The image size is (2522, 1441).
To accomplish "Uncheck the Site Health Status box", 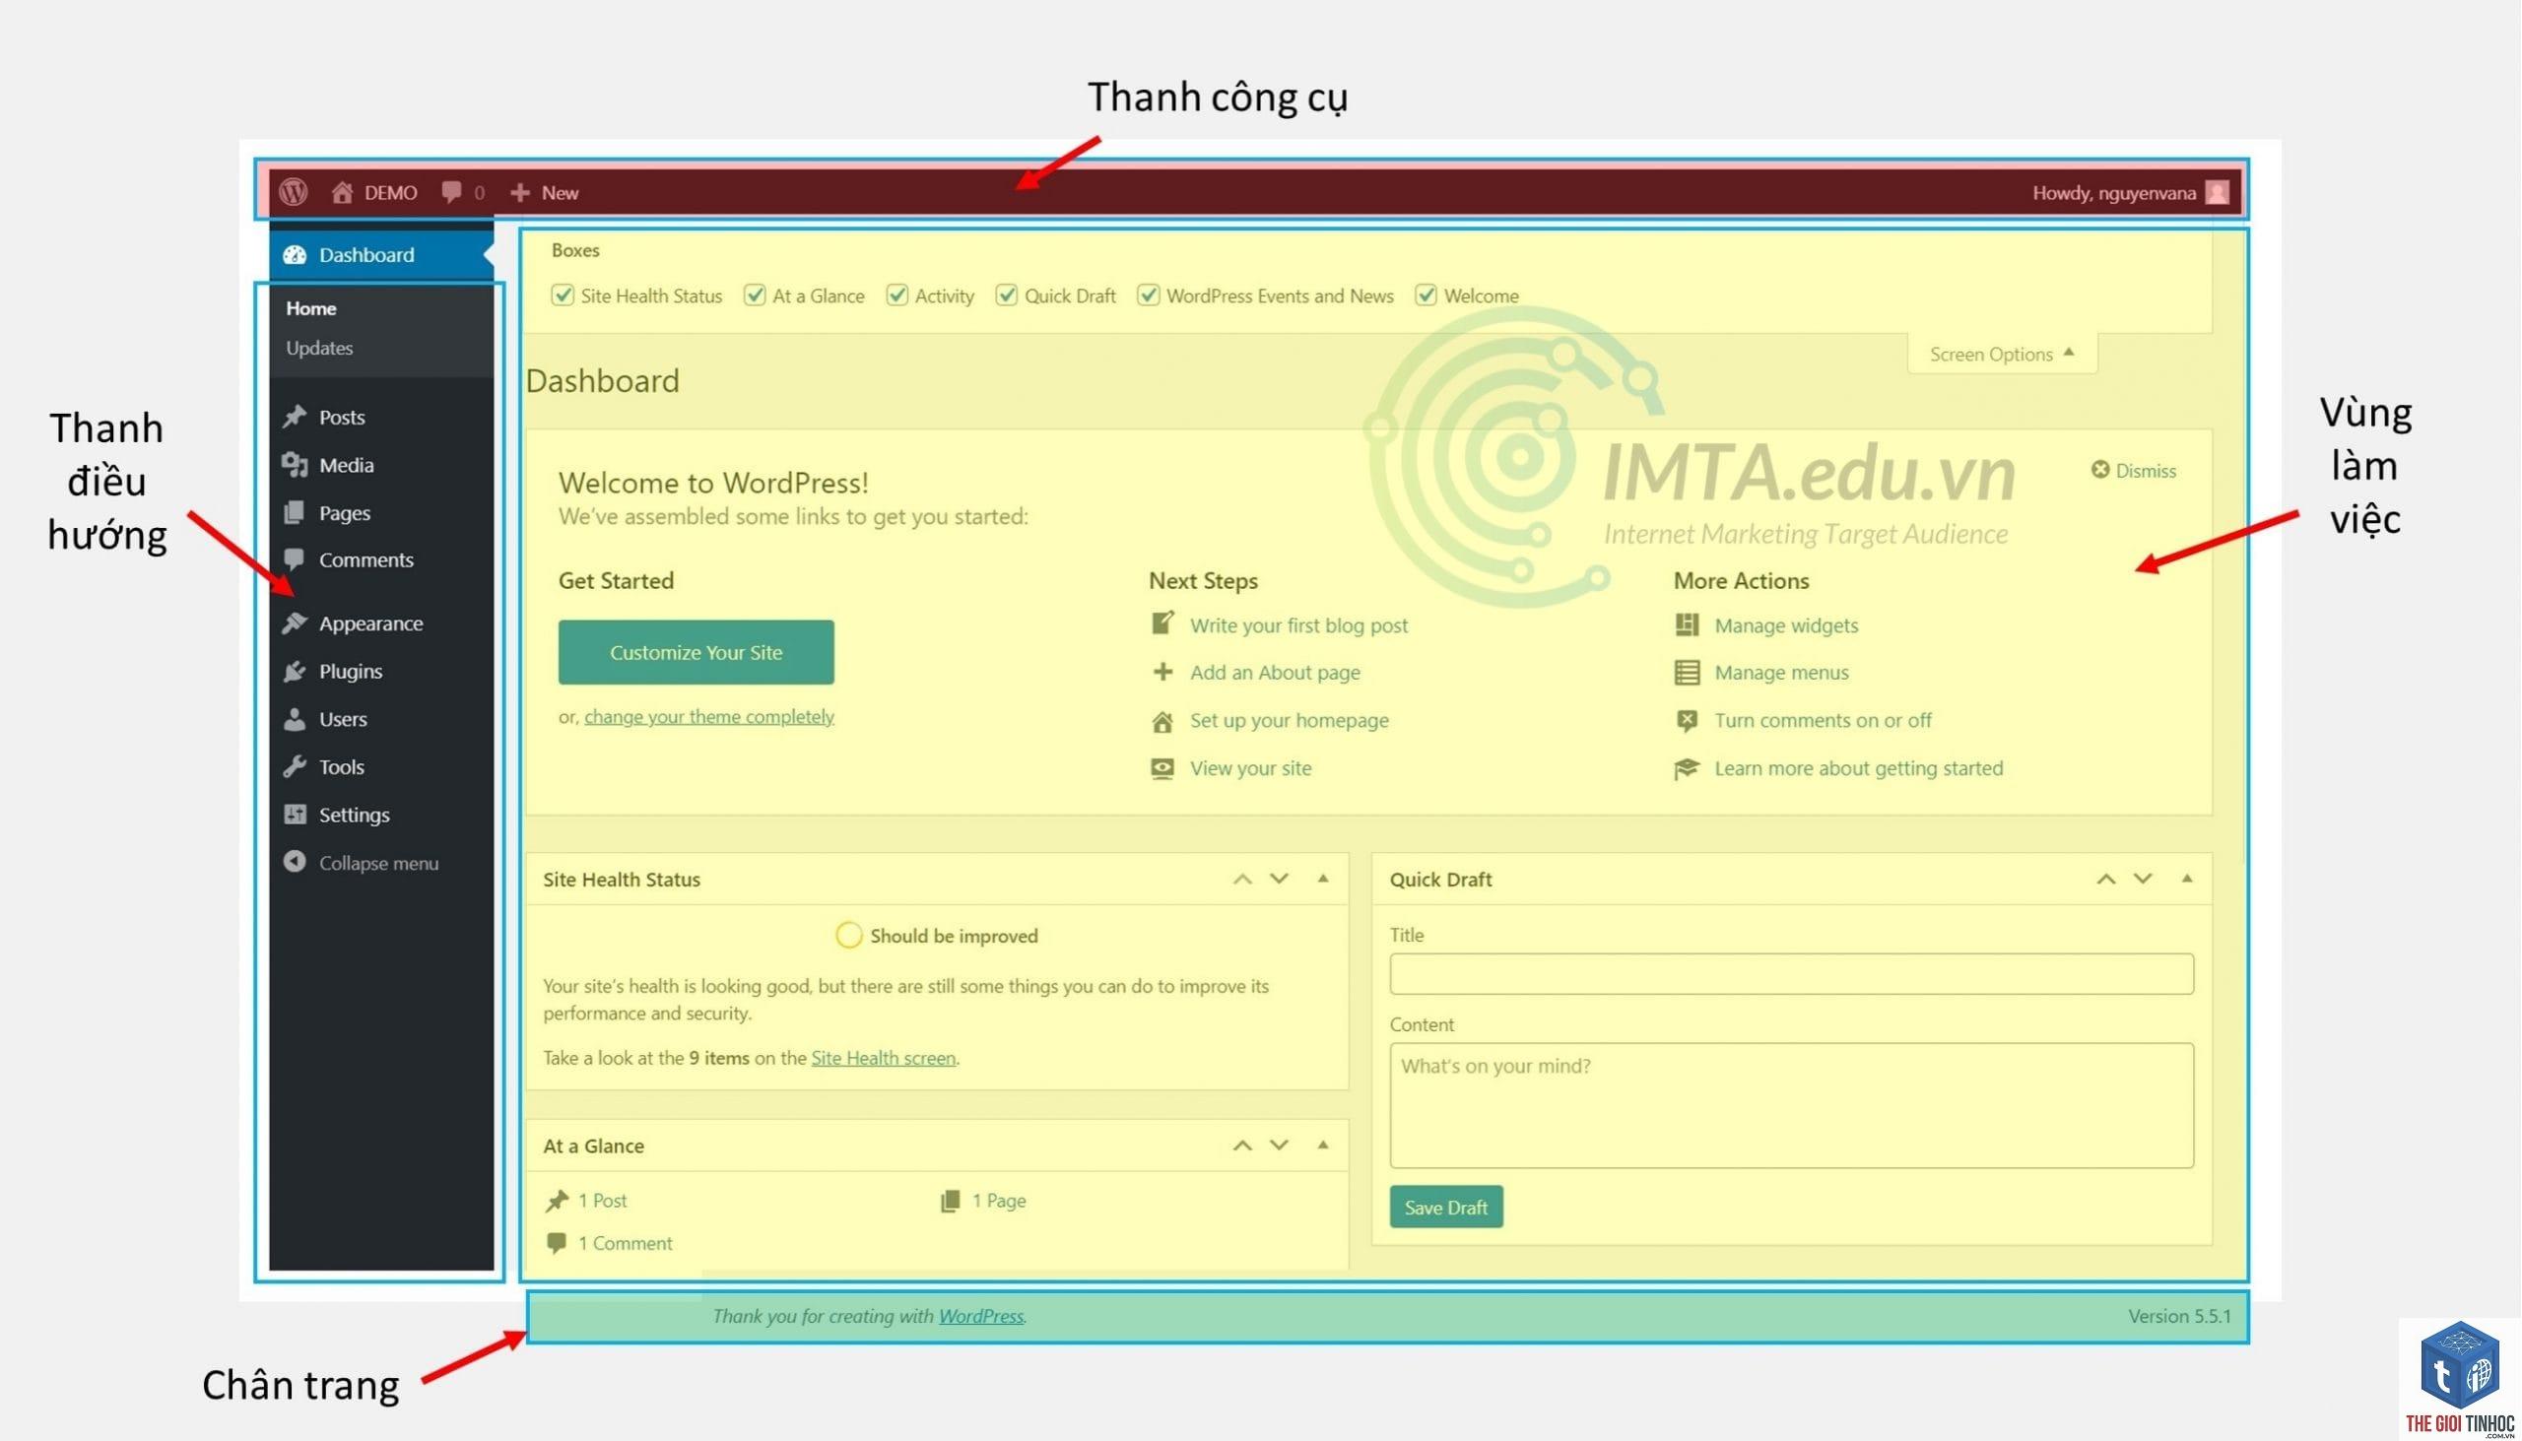I will (563, 295).
